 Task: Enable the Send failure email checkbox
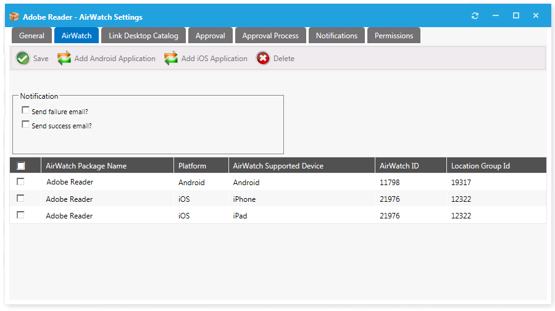point(25,110)
